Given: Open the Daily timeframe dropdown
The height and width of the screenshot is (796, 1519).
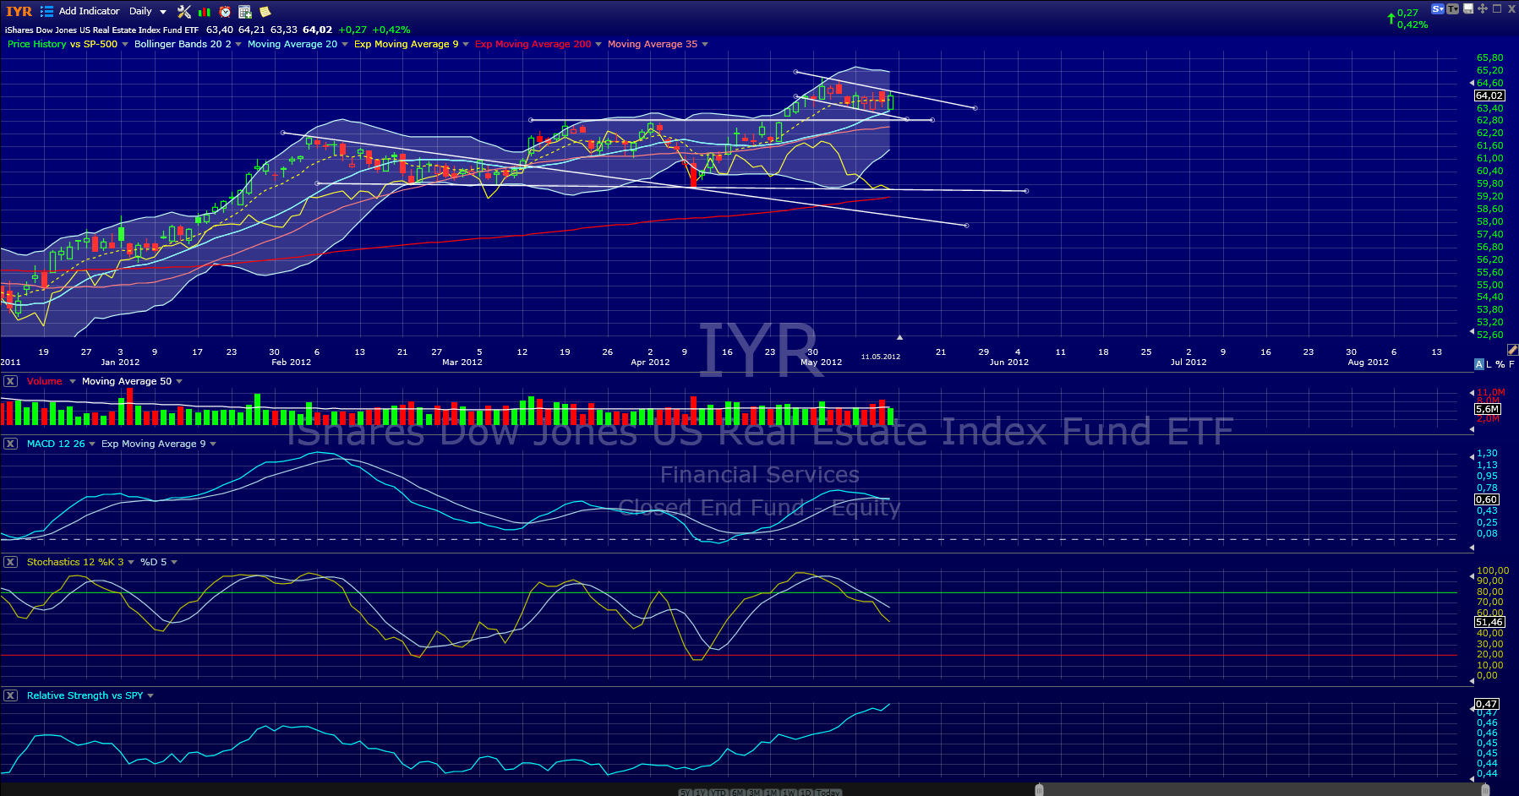Looking at the screenshot, I should tap(148, 11).
